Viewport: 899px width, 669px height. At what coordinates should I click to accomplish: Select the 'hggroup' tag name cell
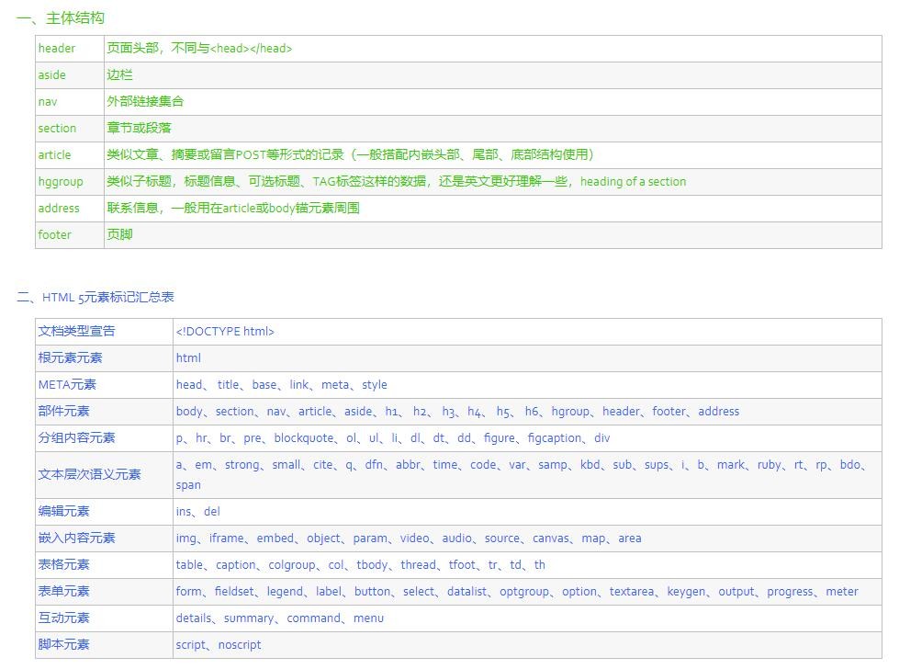[61, 181]
